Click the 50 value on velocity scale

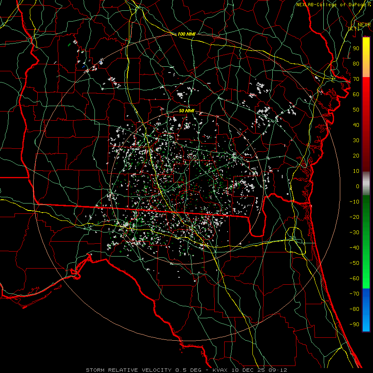[x=356, y=110]
